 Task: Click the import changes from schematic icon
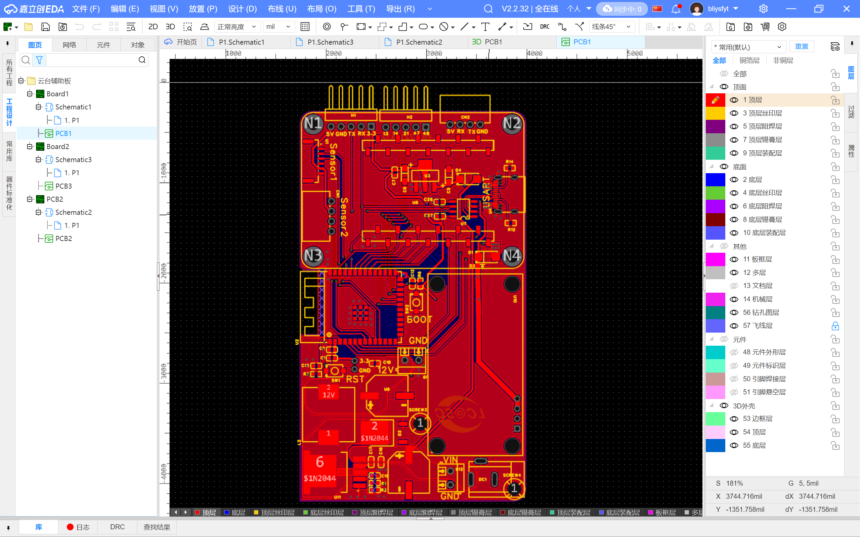(528, 27)
